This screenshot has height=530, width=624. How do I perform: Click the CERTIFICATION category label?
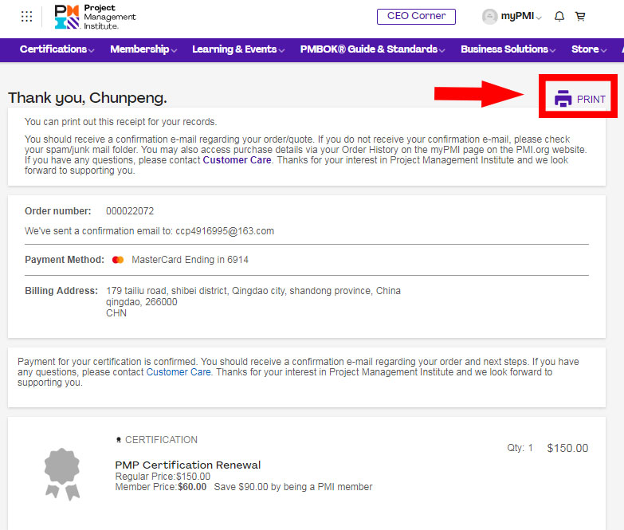pos(161,440)
